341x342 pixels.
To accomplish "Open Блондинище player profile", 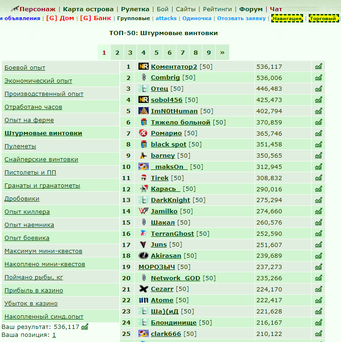I will tap(174, 323).
